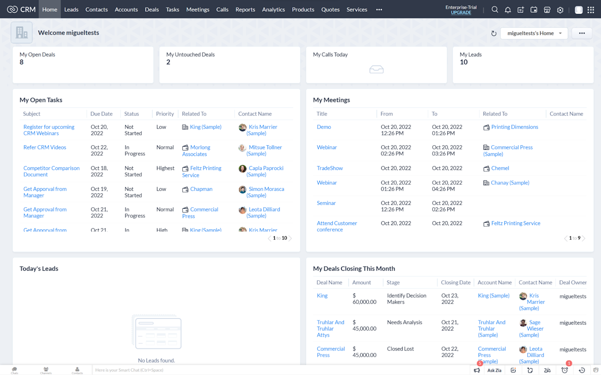Viewport: 601px width, 375px height.
Task: Click the CRM logo in the header
Action: click(21, 9)
